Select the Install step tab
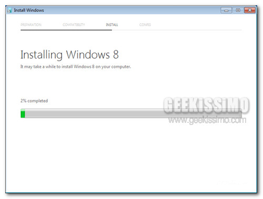This screenshot has height=199, width=263. 112,25
